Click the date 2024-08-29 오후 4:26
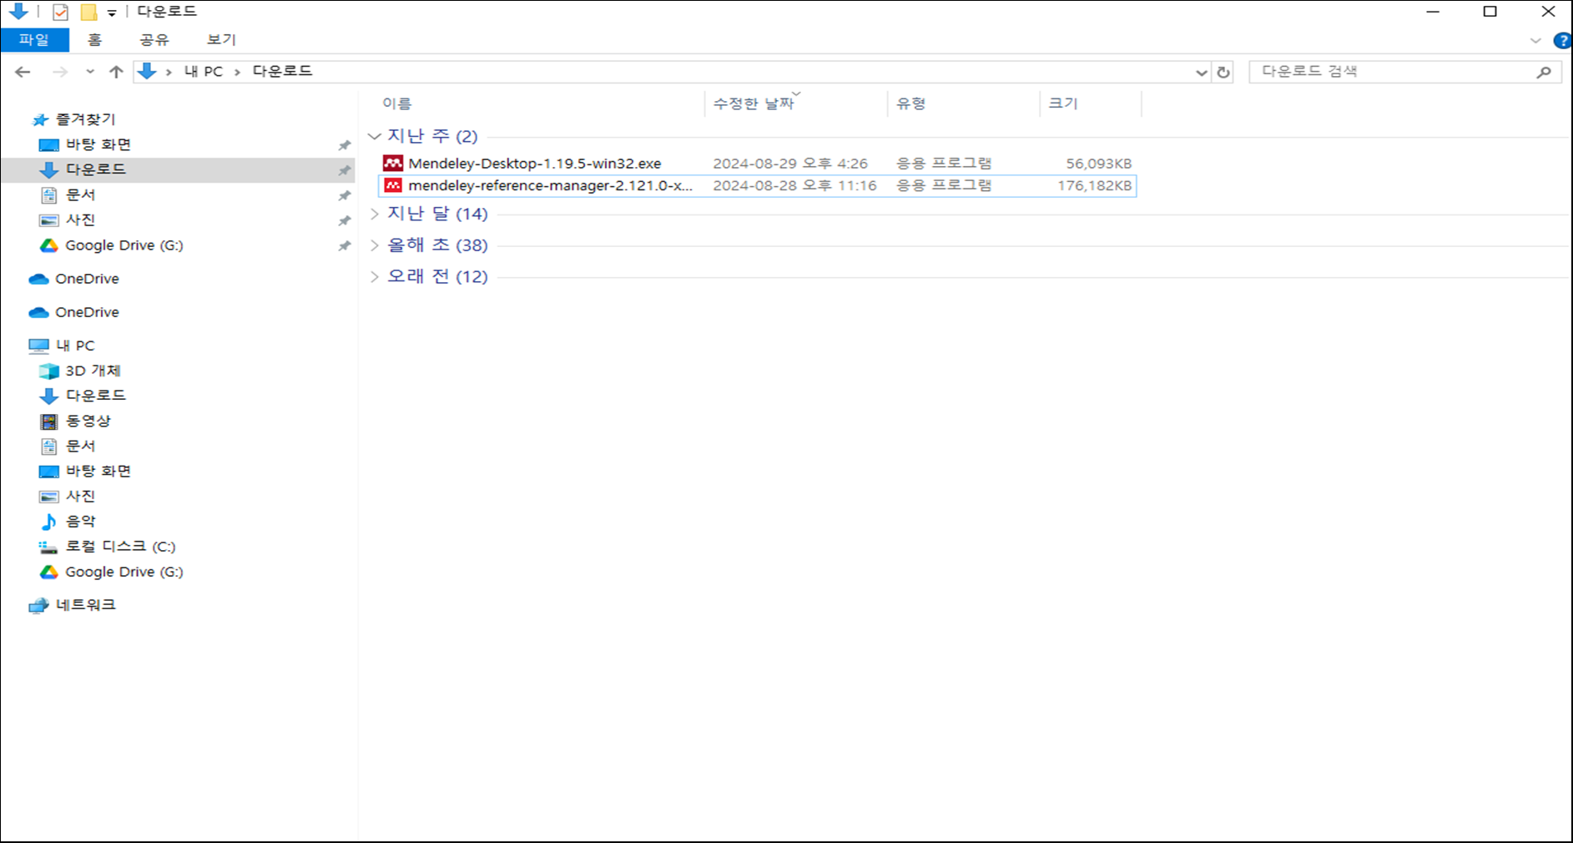The image size is (1573, 843). 790,164
